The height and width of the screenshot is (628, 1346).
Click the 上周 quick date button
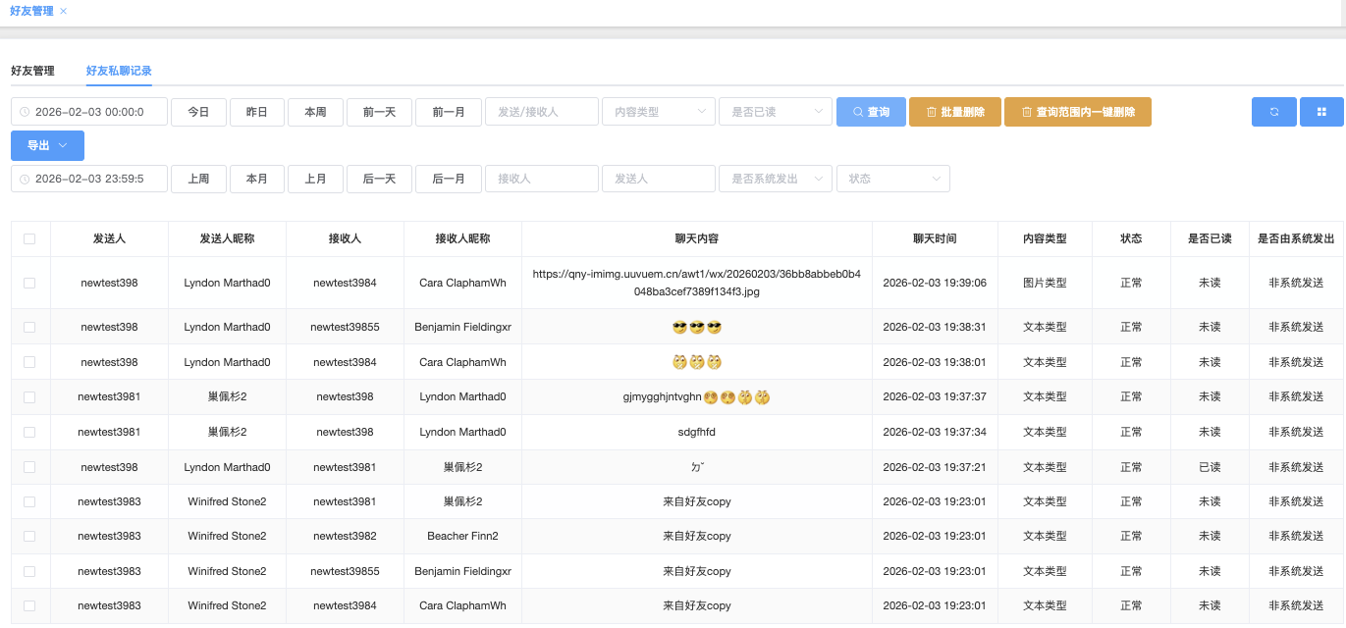198,179
